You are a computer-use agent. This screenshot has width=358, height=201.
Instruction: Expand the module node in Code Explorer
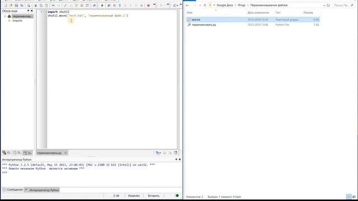(5, 16)
